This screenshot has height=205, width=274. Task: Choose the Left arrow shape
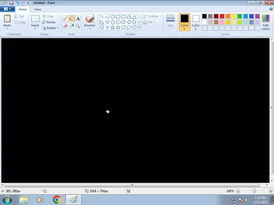click(129, 22)
